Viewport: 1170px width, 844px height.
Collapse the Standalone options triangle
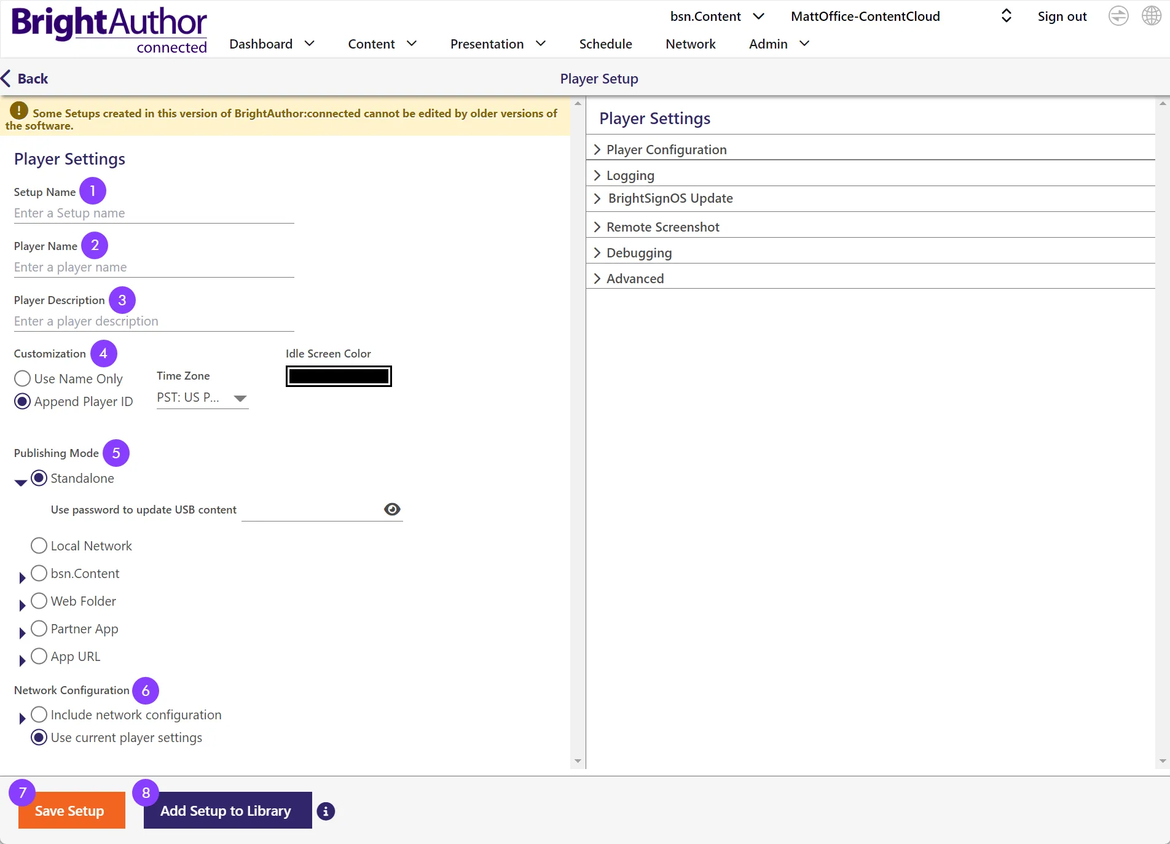coord(20,483)
